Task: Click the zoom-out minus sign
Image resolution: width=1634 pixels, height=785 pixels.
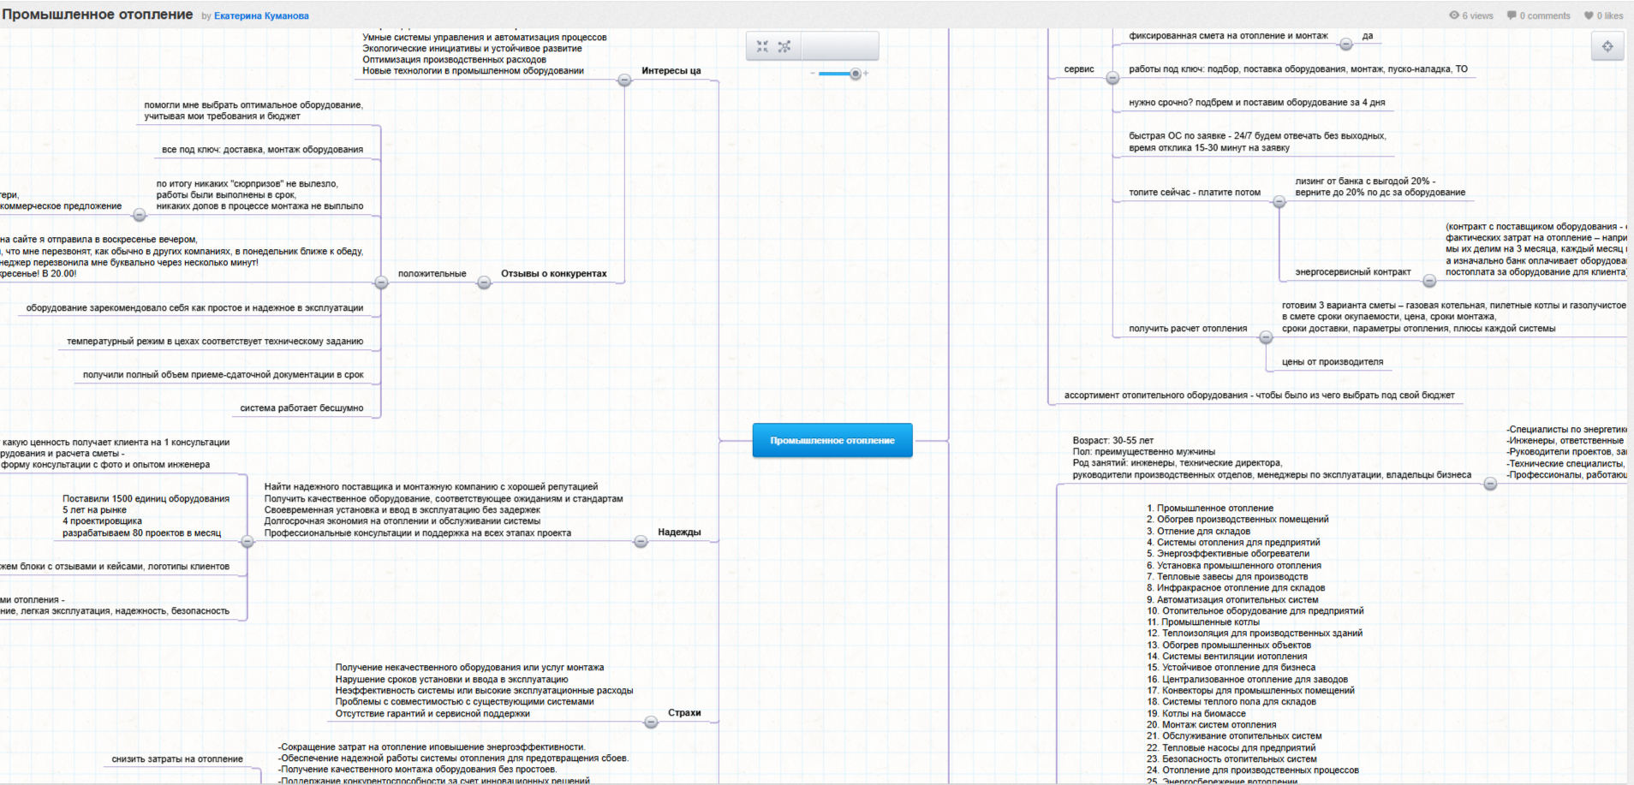Action: (x=813, y=74)
